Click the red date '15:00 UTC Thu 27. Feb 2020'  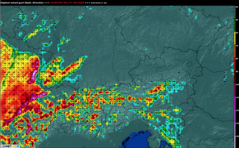tap(67, 3)
